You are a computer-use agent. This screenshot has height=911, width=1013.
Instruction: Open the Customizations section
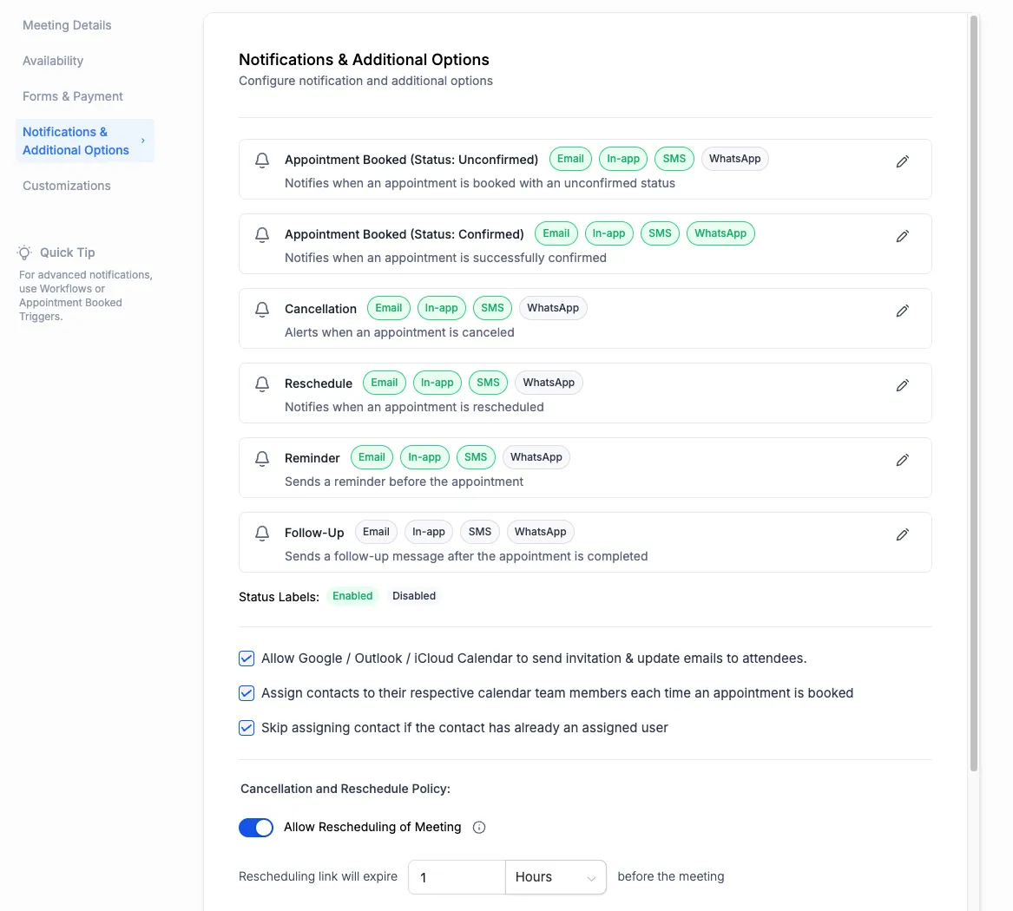67,186
